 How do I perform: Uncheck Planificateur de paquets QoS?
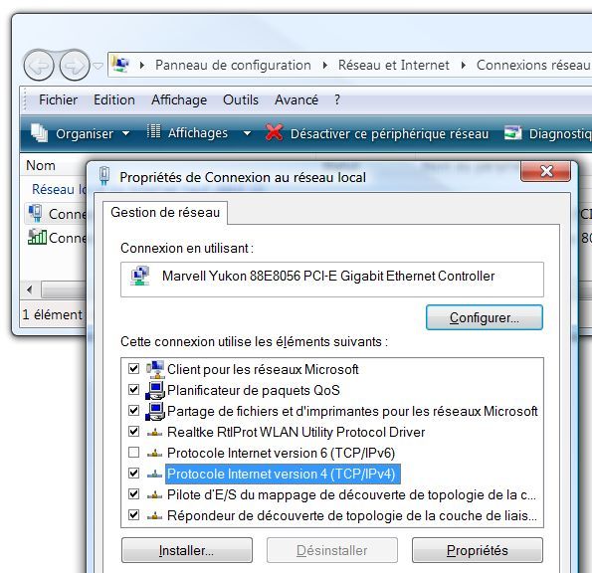tap(133, 389)
